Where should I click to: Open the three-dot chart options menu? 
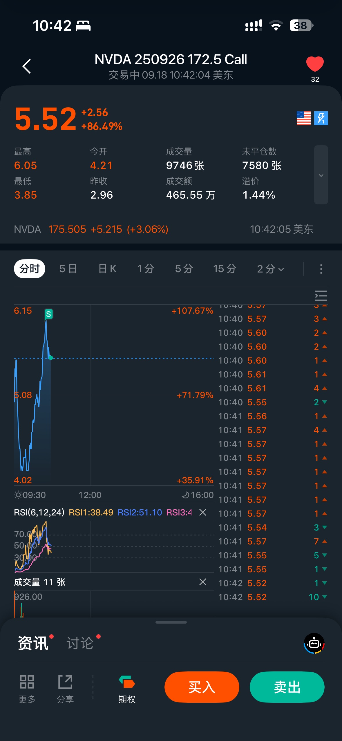pos(321,269)
